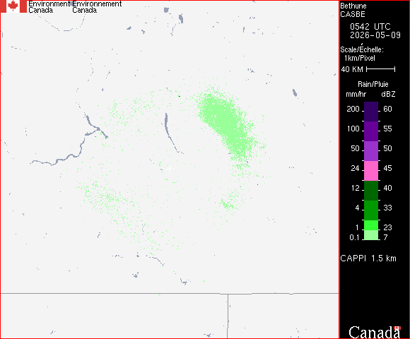Image resolution: width=410 pixels, height=339 pixels.
Task: Select the 7 dBZ light green swatch
Action: pos(371,235)
